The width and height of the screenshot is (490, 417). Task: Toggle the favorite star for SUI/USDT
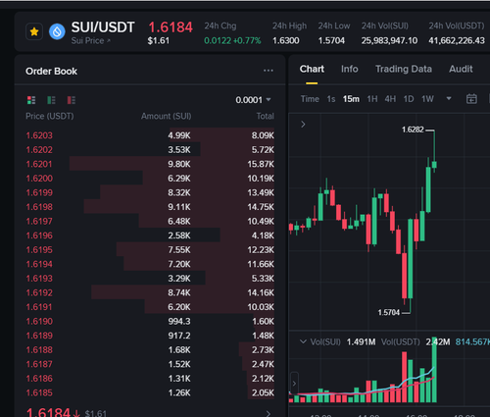[34, 31]
